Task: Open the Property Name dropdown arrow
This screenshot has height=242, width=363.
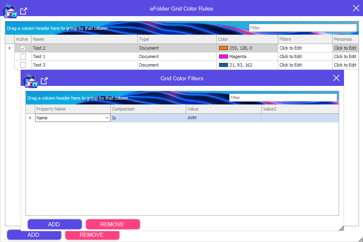Action: [107, 118]
